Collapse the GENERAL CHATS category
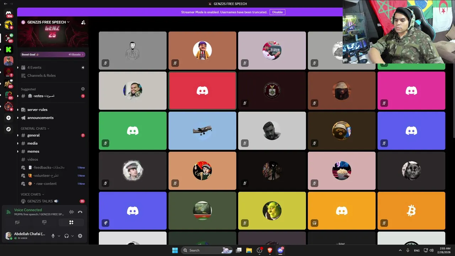 [x=35, y=128]
